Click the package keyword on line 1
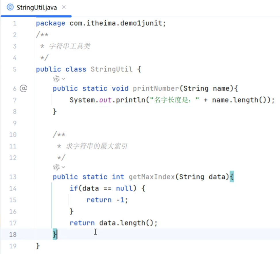280x254 pixels. pos(51,23)
